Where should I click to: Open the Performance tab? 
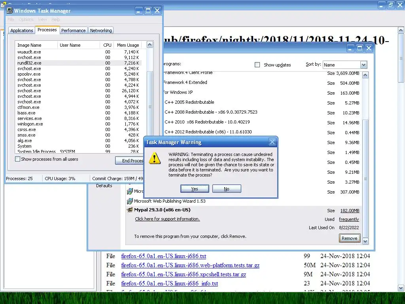[73, 30]
